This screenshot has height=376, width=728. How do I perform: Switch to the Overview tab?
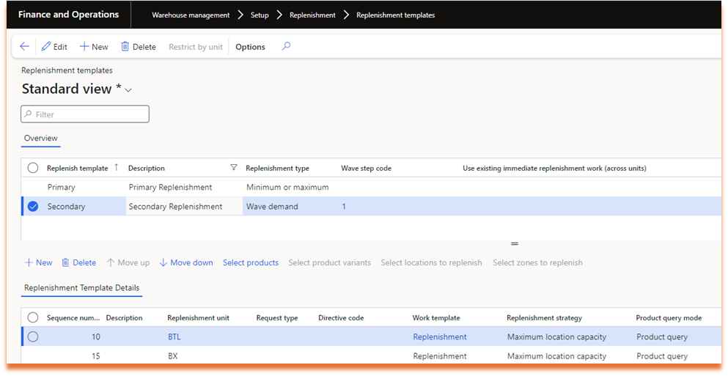point(40,138)
